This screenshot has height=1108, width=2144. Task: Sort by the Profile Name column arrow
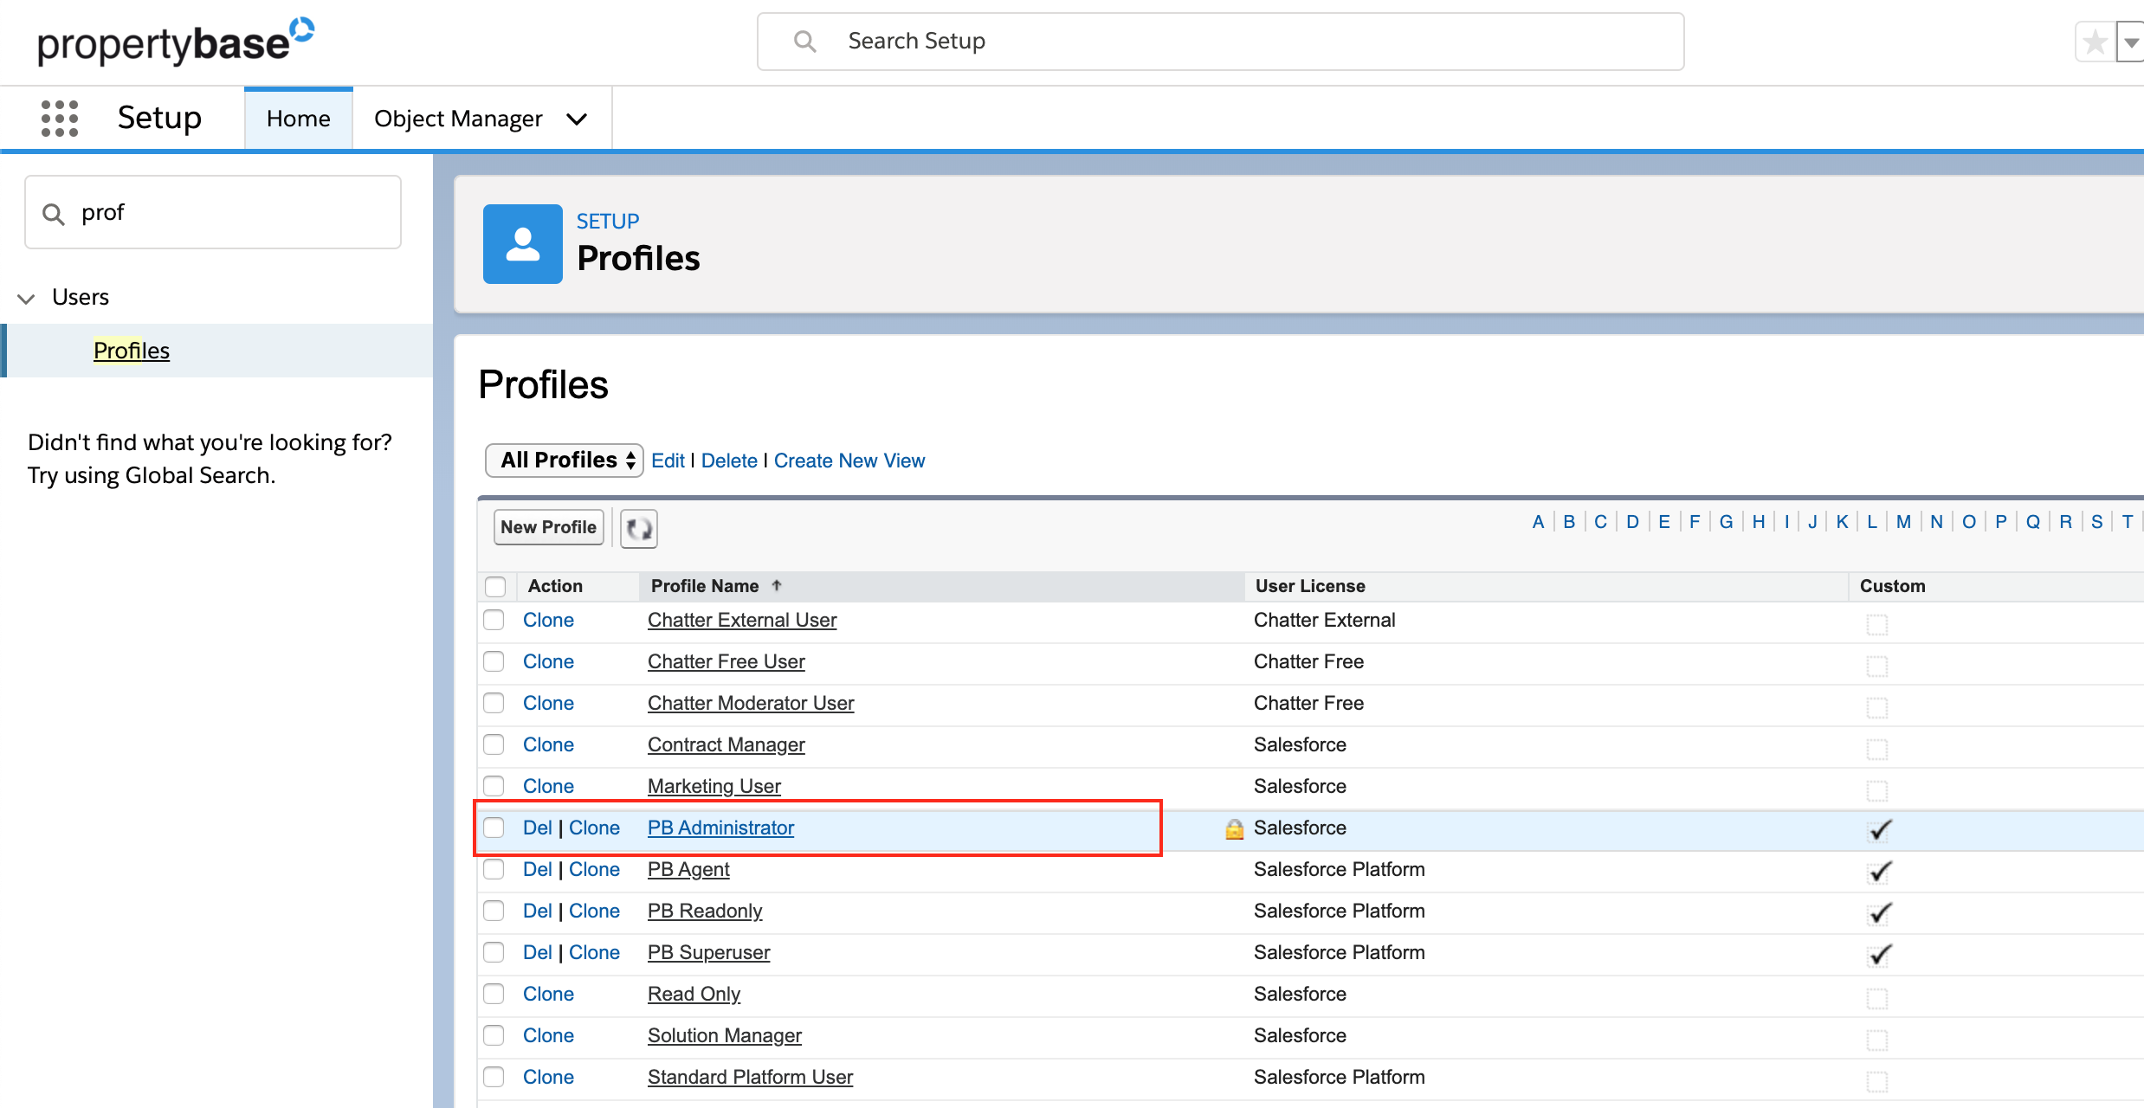point(776,585)
